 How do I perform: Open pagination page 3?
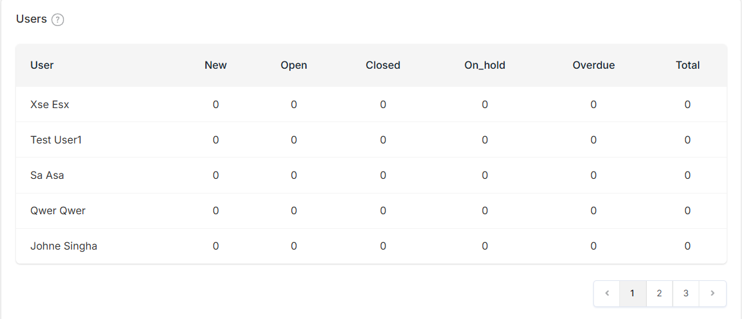pyautogui.click(x=686, y=294)
